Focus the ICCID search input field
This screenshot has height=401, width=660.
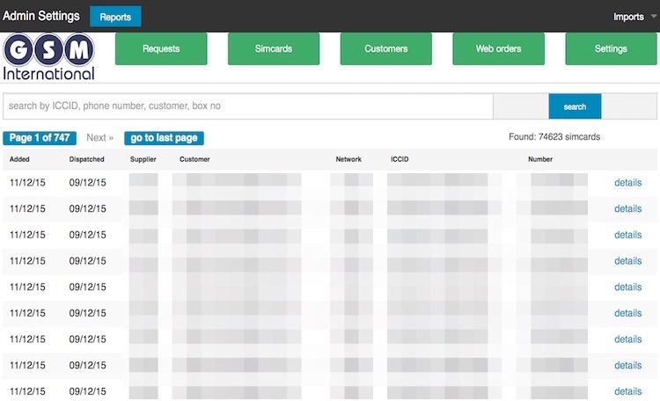click(x=247, y=106)
